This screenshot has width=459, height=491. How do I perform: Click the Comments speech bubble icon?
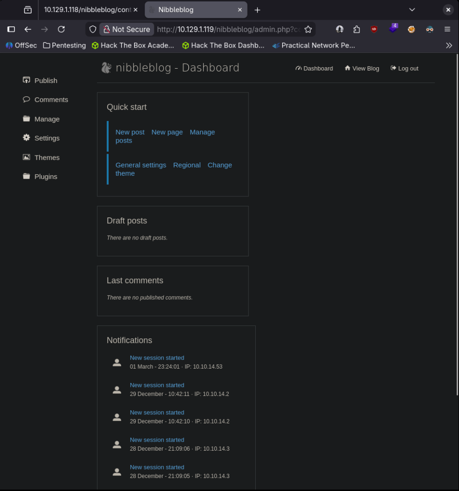[x=26, y=99]
